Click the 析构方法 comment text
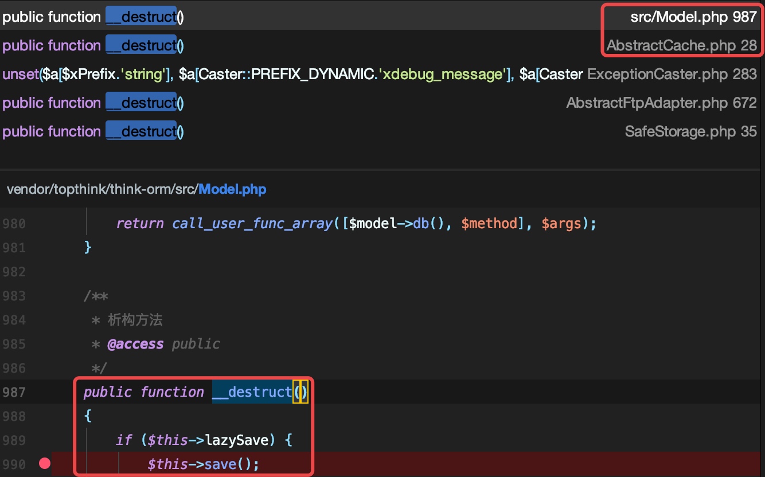Image resolution: width=765 pixels, height=477 pixels. pos(135,320)
